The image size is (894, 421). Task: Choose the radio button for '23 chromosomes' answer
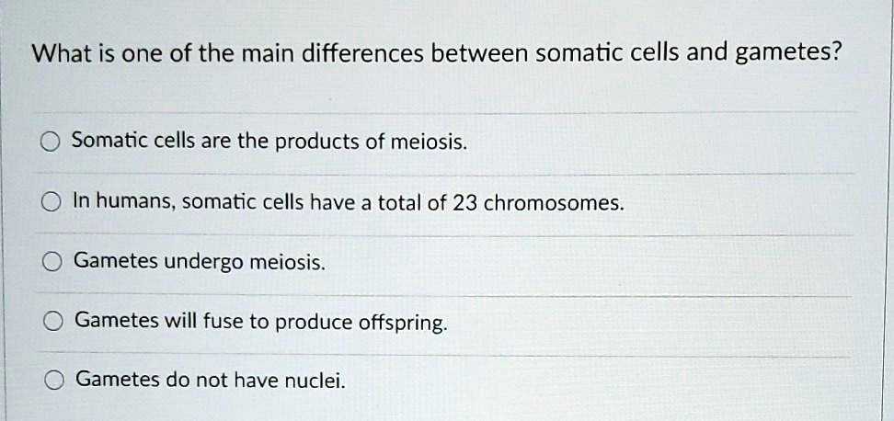[51, 203]
